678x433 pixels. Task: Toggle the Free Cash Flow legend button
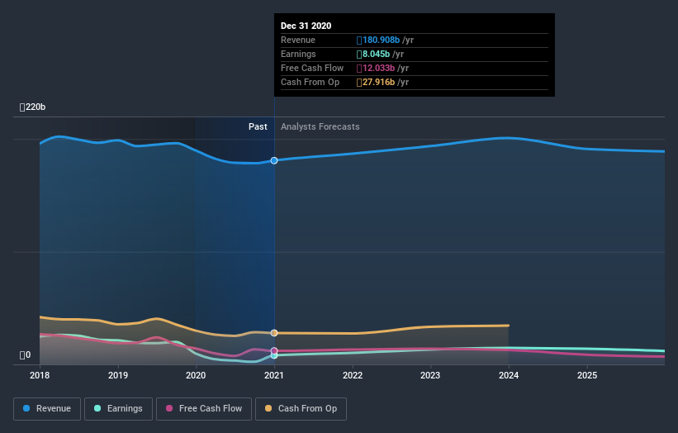204,409
